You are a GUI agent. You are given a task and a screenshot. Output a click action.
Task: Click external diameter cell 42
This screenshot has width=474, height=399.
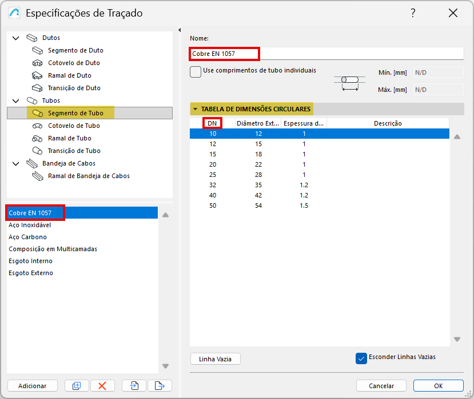258,195
